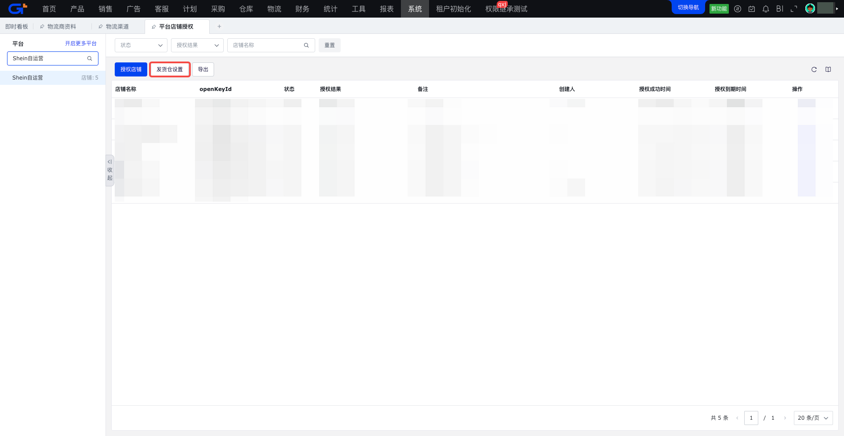Screen dimensions: 844x436
Task: Open the column settings icon
Action: tap(828, 69)
